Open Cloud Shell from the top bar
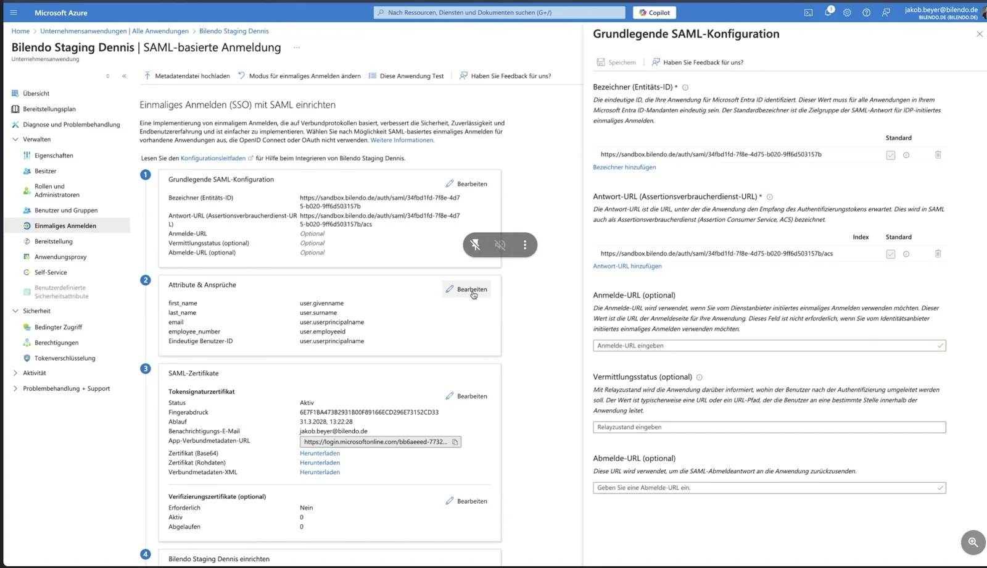Image resolution: width=987 pixels, height=568 pixels. click(x=808, y=12)
